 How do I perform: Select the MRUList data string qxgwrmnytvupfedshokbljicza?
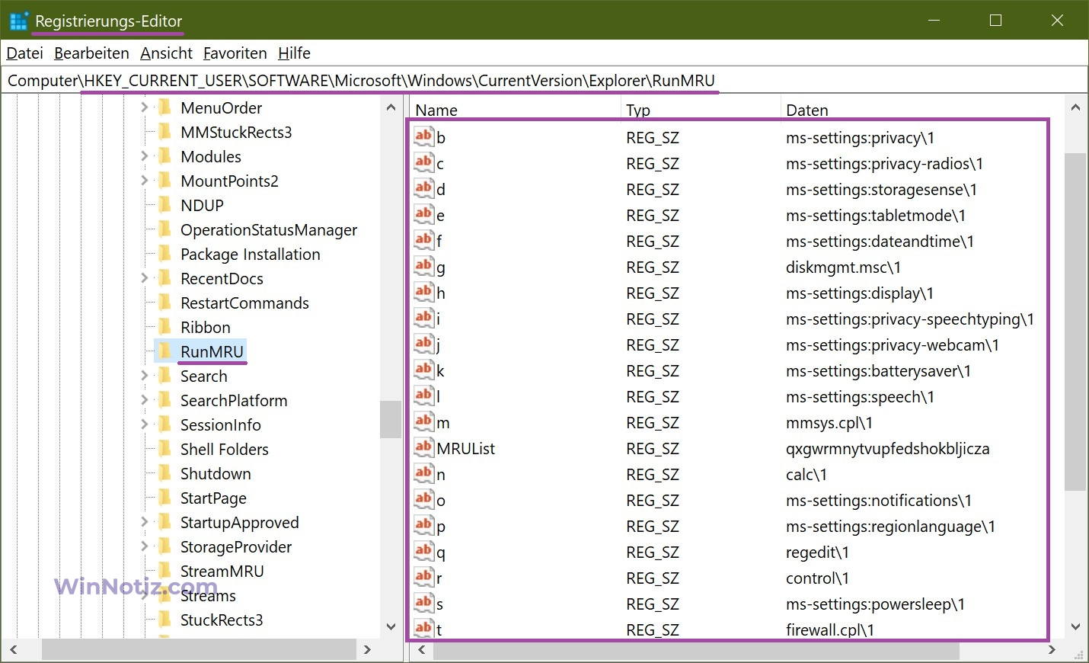click(x=887, y=449)
